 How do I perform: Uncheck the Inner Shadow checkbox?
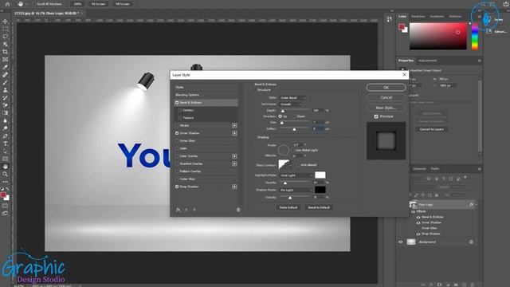point(177,133)
